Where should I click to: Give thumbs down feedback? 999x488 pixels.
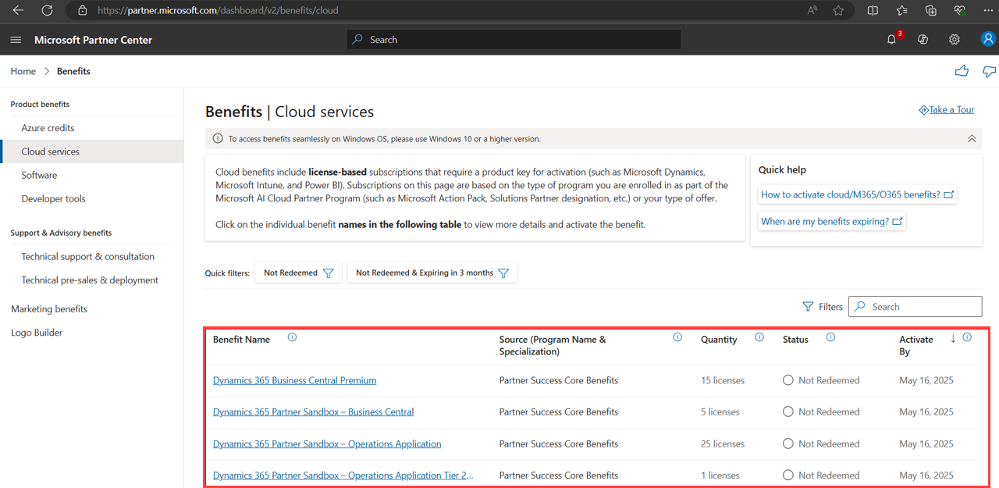click(x=990, y=71)
